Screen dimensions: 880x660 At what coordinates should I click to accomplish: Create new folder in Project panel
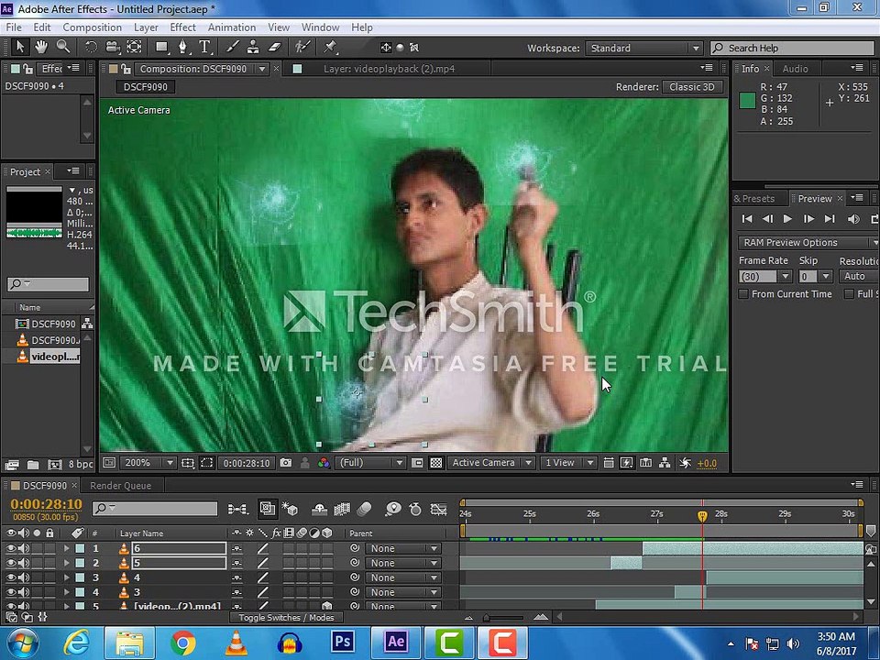[33, 465]
